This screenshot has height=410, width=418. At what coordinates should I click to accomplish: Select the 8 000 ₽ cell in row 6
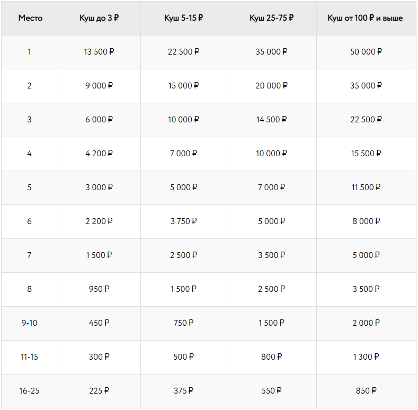pyautogui.click(x=366, y=221)
